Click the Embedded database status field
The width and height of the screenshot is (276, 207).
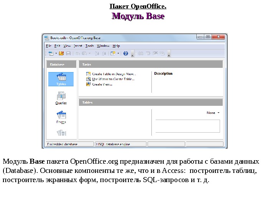click(70, 144)
